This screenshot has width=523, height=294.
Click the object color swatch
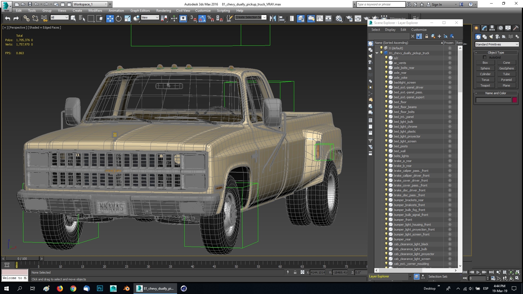(x=514, y=100)
